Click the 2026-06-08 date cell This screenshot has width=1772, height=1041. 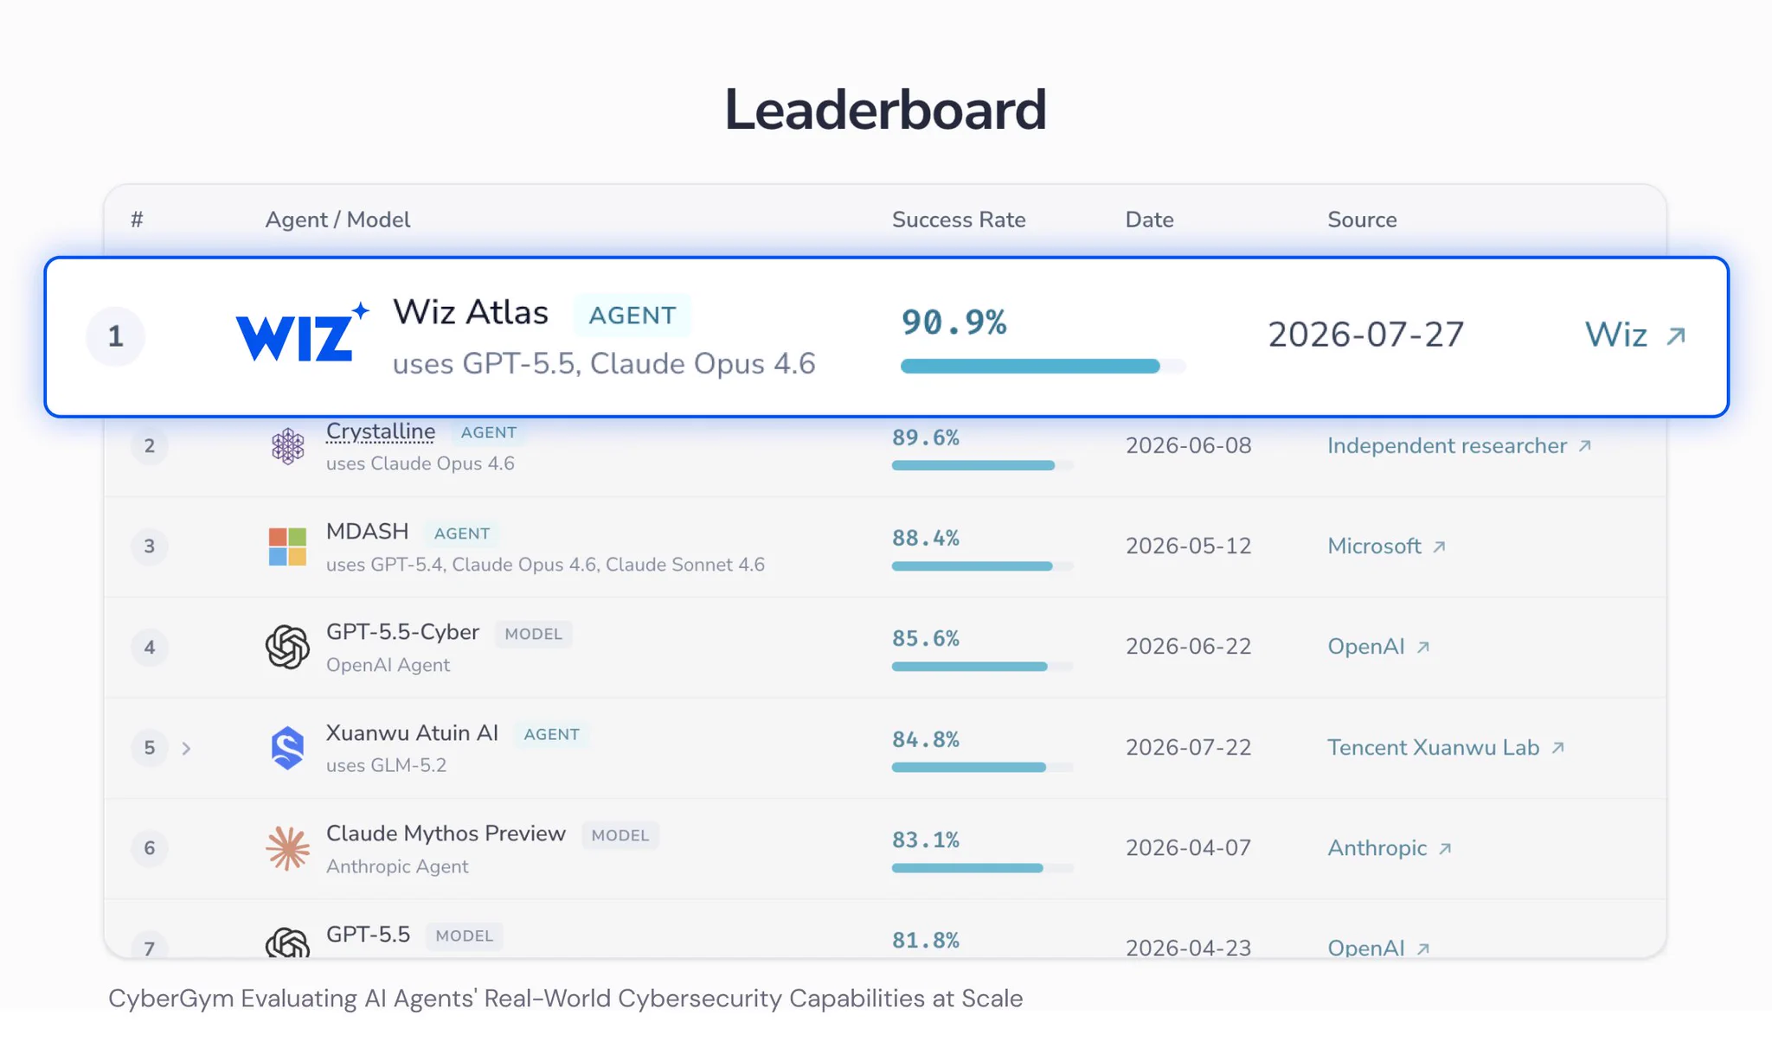[x=1189, y=445]
